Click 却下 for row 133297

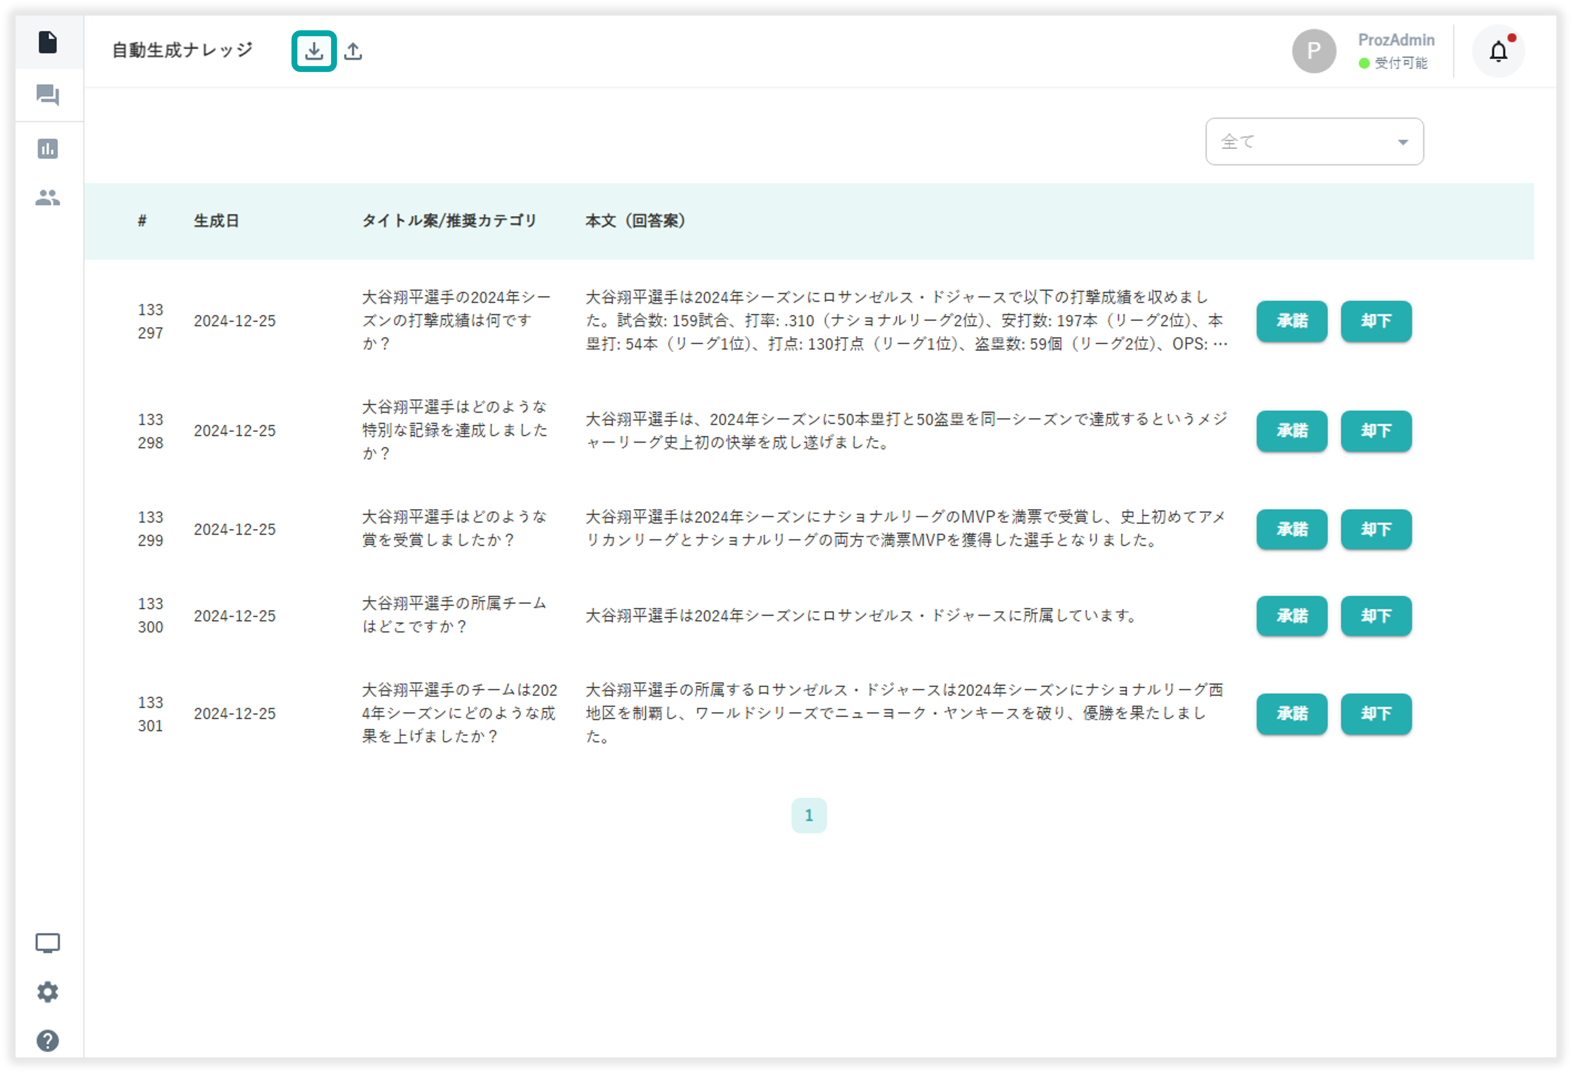(1376, 320)
